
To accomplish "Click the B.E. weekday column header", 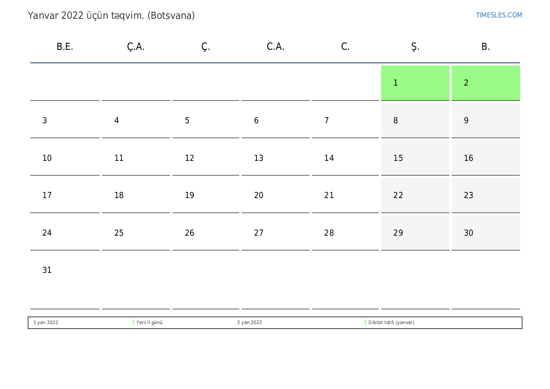I will [65, 47].
